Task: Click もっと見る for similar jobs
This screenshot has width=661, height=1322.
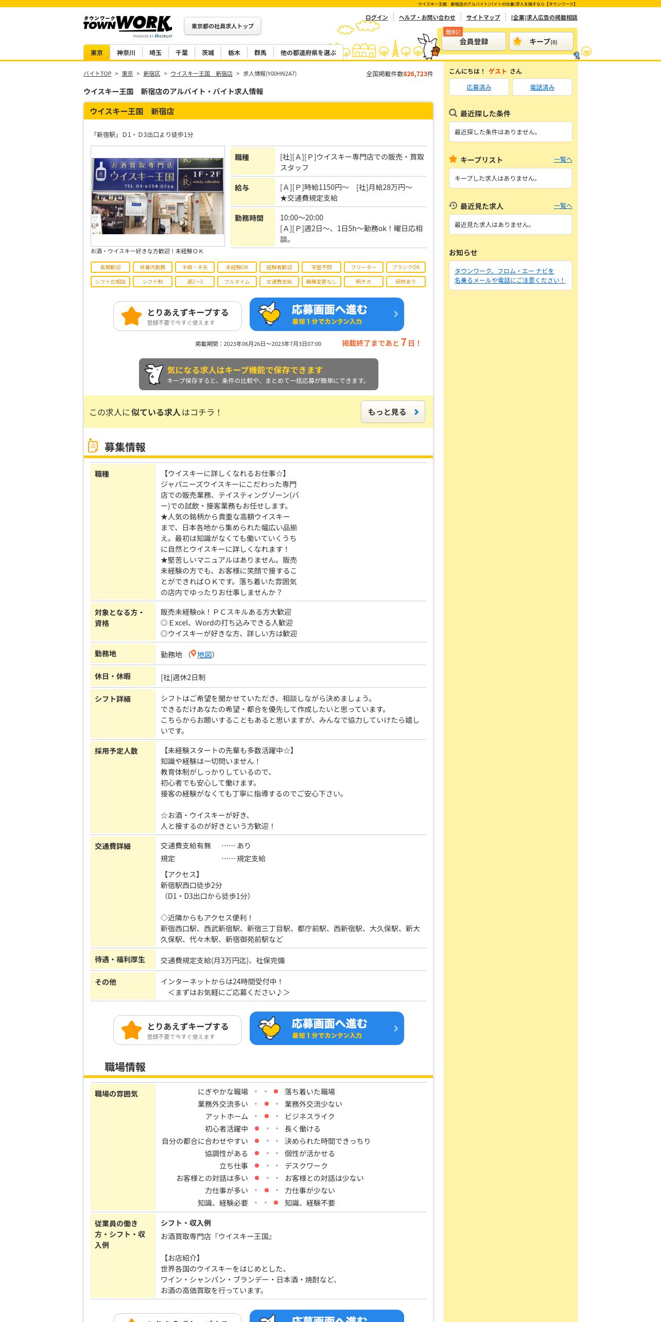Action: [x=393, y=412]
